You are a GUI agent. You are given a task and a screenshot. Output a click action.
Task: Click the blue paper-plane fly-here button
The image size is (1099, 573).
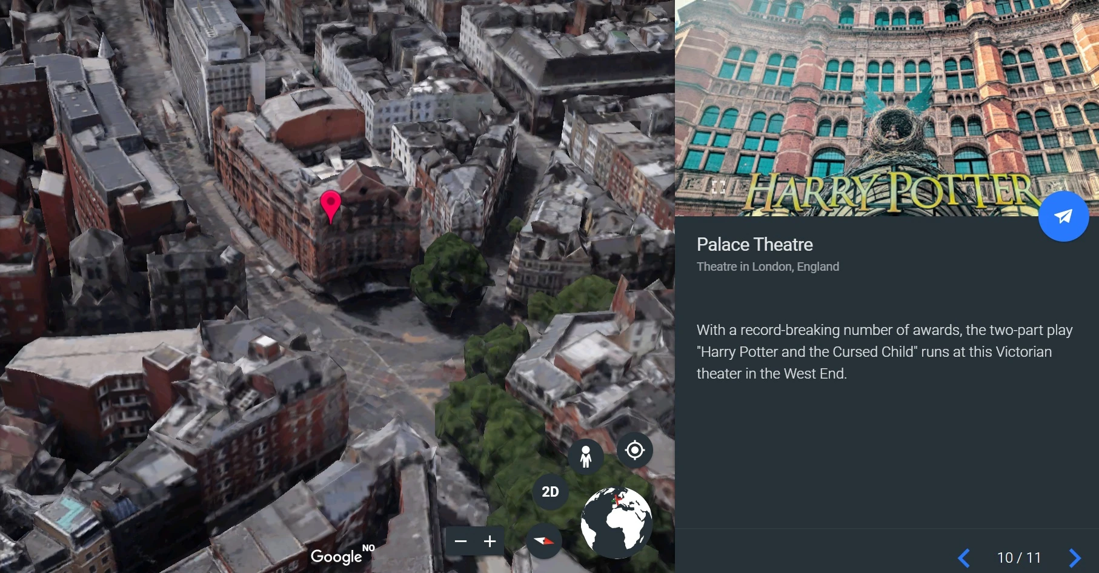(1063, 216)
